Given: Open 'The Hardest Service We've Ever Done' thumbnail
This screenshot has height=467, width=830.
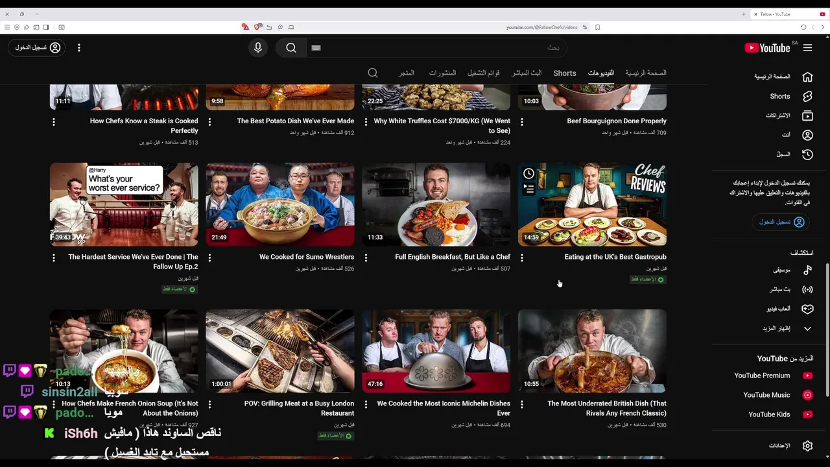Looking at the screenshot, I should [124, 204].
